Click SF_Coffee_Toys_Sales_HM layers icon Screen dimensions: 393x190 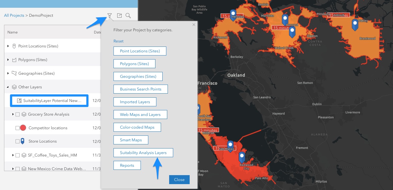pyautogui.click(x=24, y=155)
